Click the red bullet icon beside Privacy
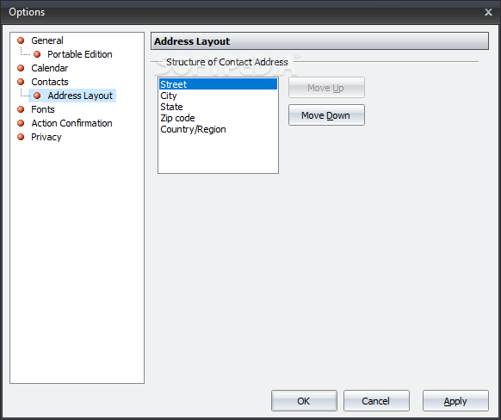This screenshot has width=501, height=420. tap(21, 137)
